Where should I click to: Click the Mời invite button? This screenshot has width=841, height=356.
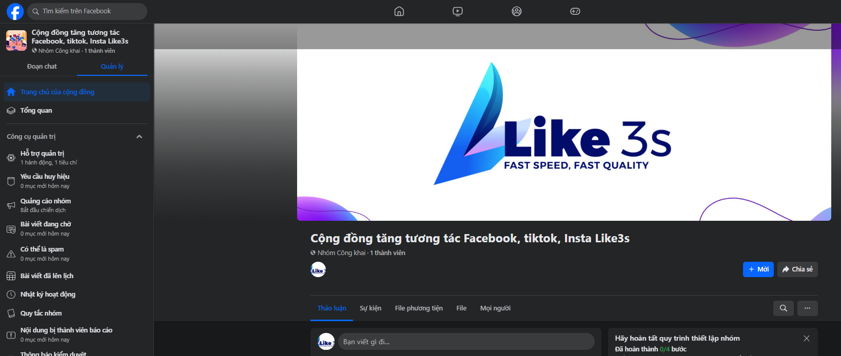tap(758, 269)
